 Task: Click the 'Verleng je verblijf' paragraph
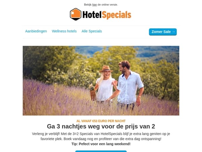coord(101,136)
